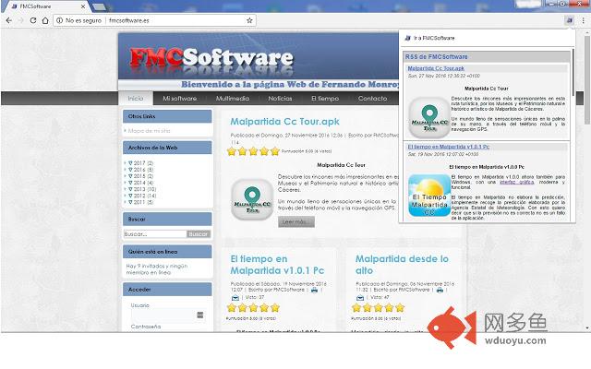The height and width of the screenshot is (369, 591).
Task: Click the page vertical scrollbar
Action: [x=587, y=80]
